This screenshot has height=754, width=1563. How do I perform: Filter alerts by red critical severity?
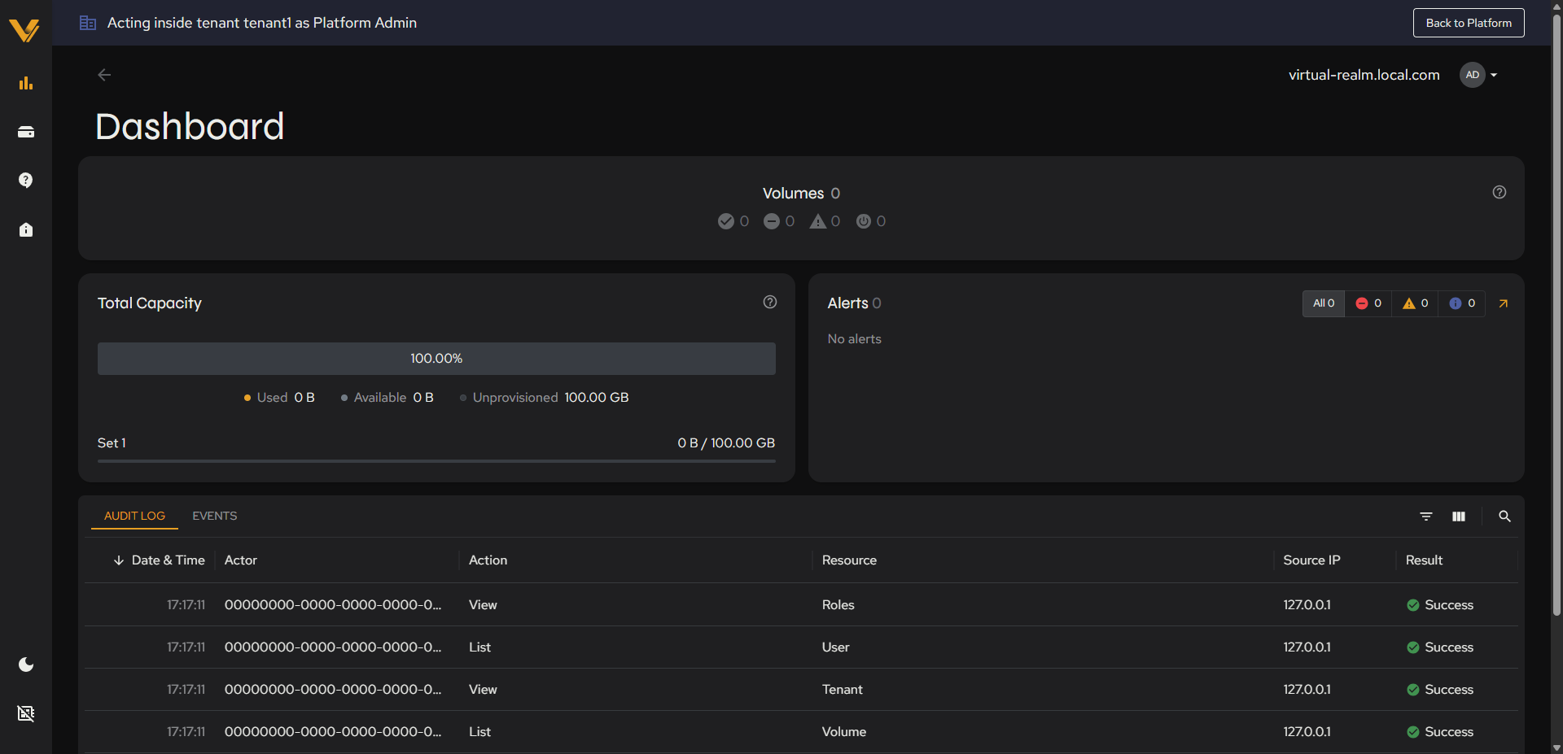pos(1368,303)
